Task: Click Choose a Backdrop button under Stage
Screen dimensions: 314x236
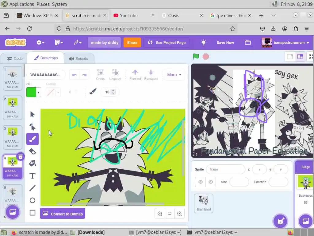Action: click(x=306, y=221)
